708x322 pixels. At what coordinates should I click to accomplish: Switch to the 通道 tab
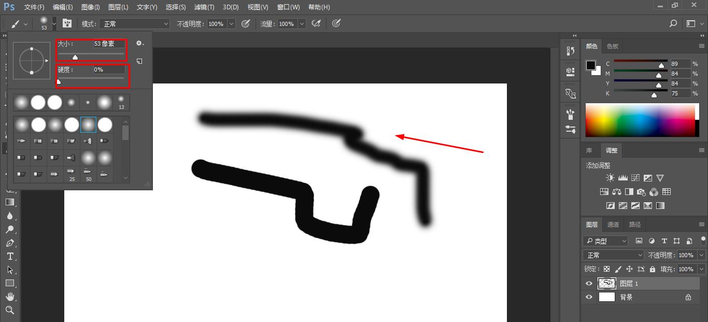pyautogui.click(x=613, y=225)
